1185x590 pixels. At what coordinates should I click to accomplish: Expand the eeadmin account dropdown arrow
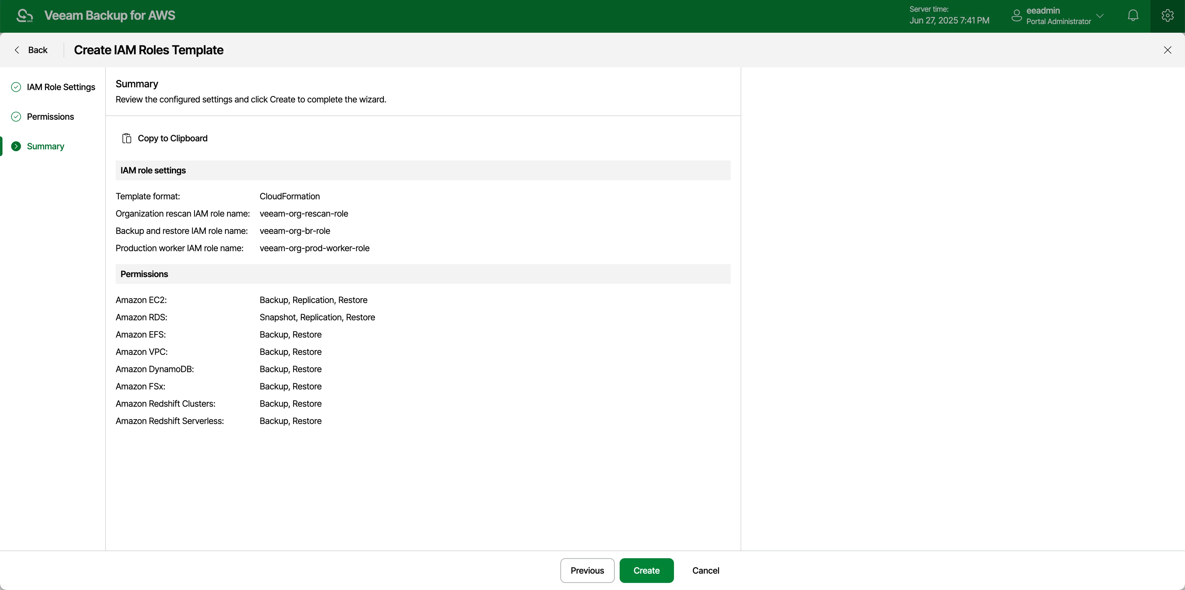coord(1100,16)
